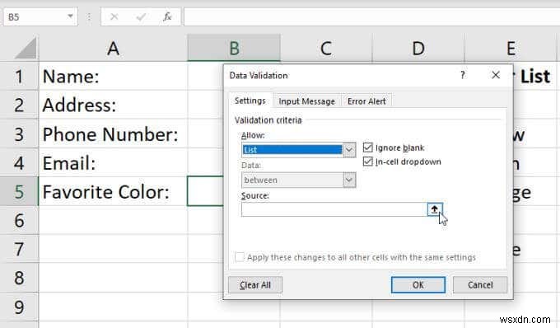This screenshot has width=560, height=328.
Task: Click the Select All triangle corner
Action: click(25, 49)
